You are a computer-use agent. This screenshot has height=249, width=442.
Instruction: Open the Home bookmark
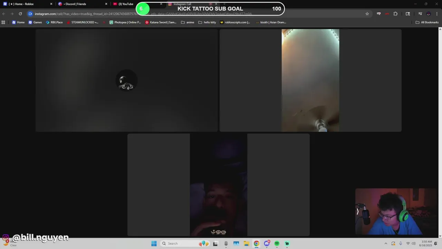tap(18, 22)
